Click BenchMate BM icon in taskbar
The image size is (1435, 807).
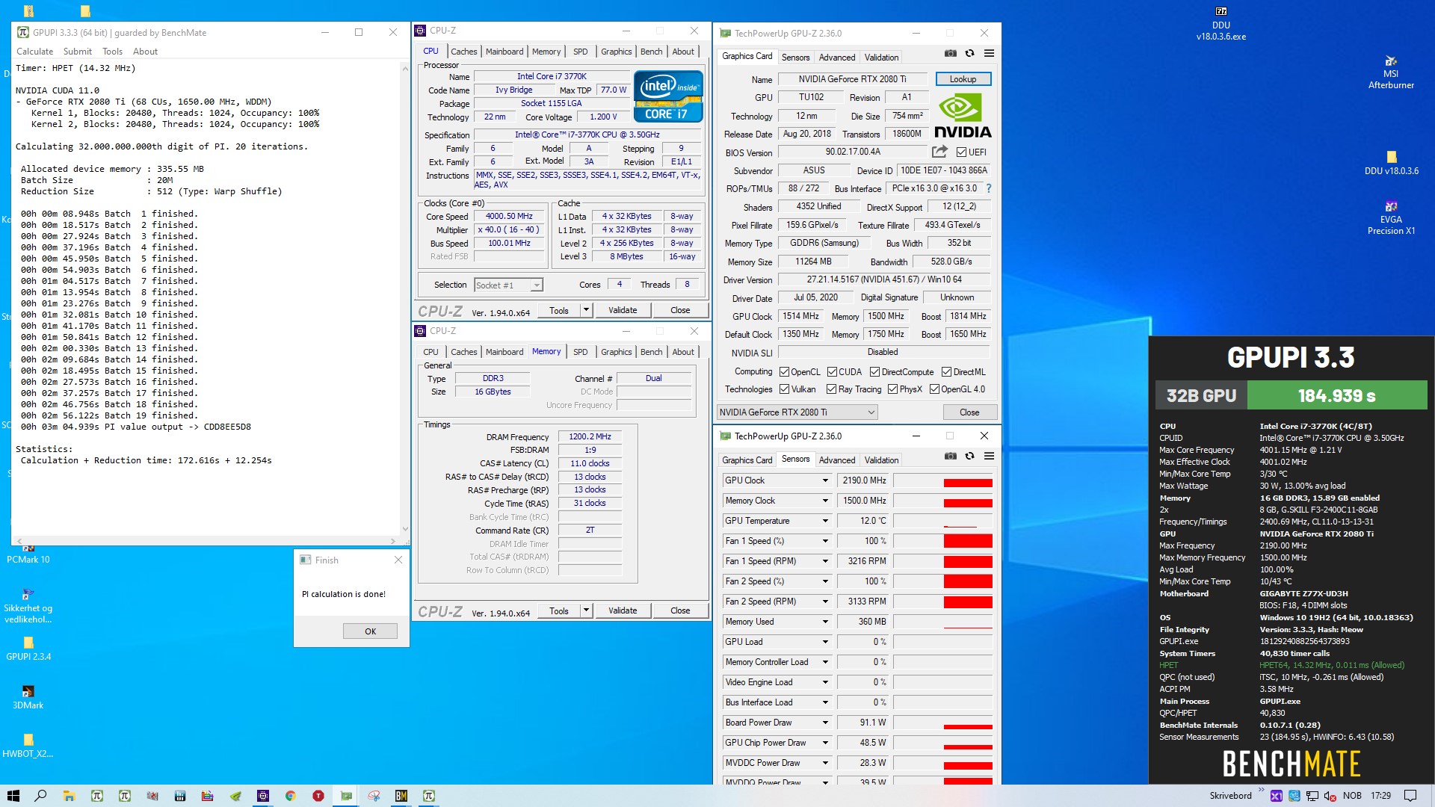(x=401, y=796)
